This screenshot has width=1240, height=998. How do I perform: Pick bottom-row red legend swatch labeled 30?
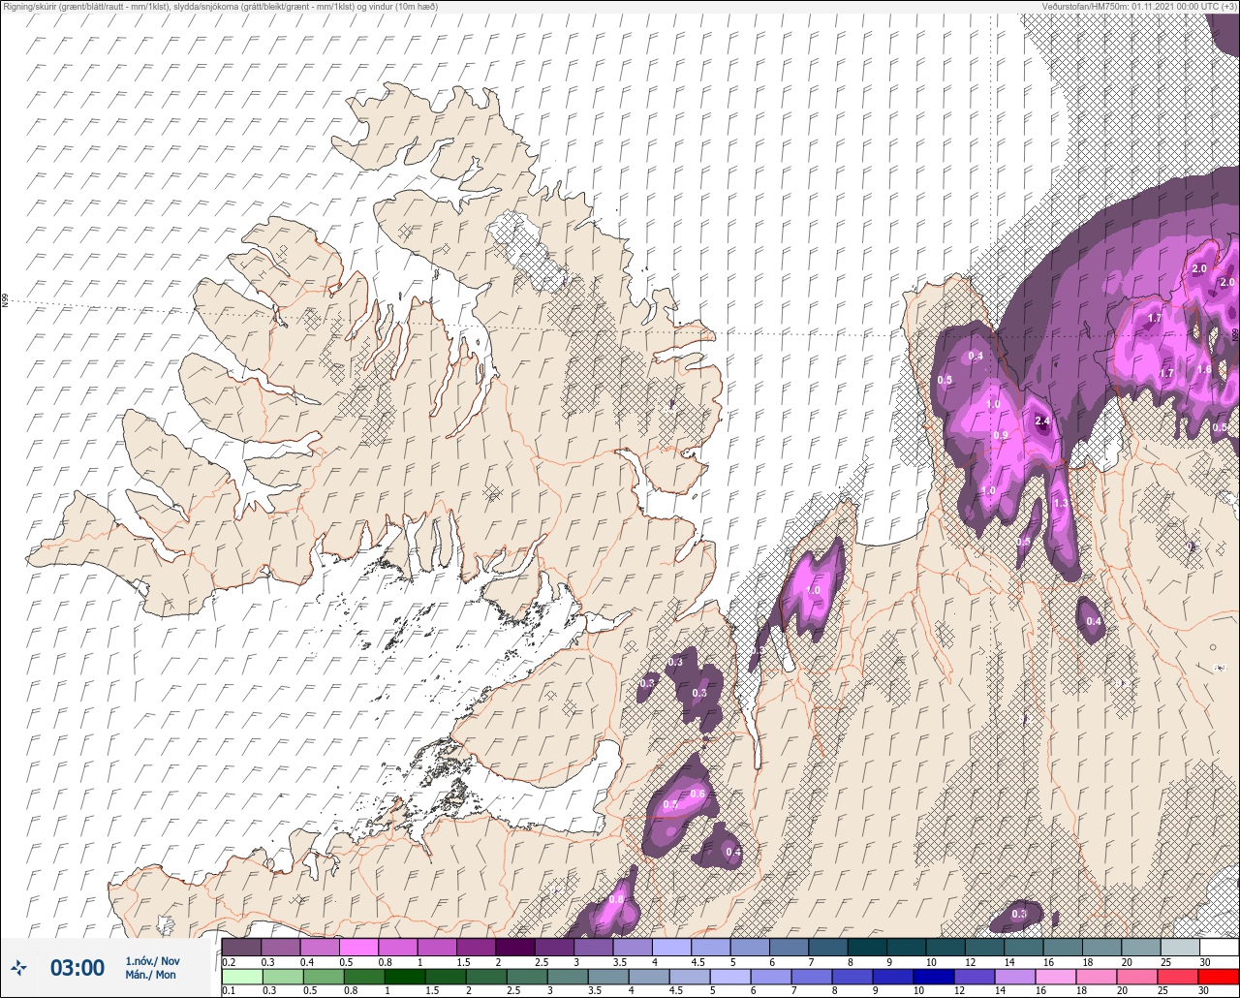(1218, 976)
